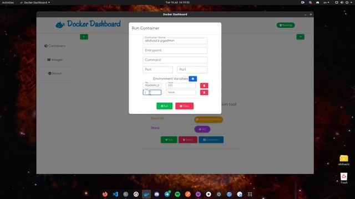Click the empty Value field in second row

point(181,92)
